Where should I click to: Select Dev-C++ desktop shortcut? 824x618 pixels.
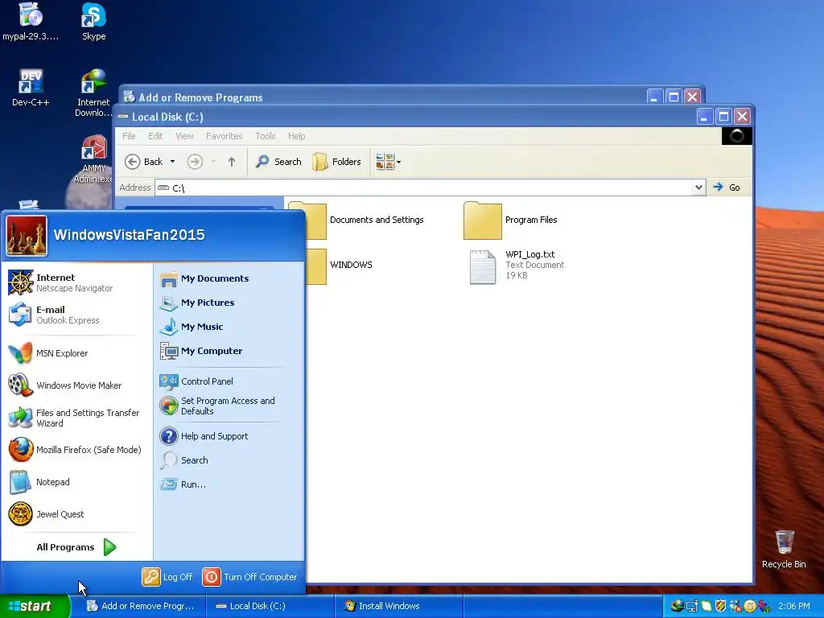click(31, 88)
